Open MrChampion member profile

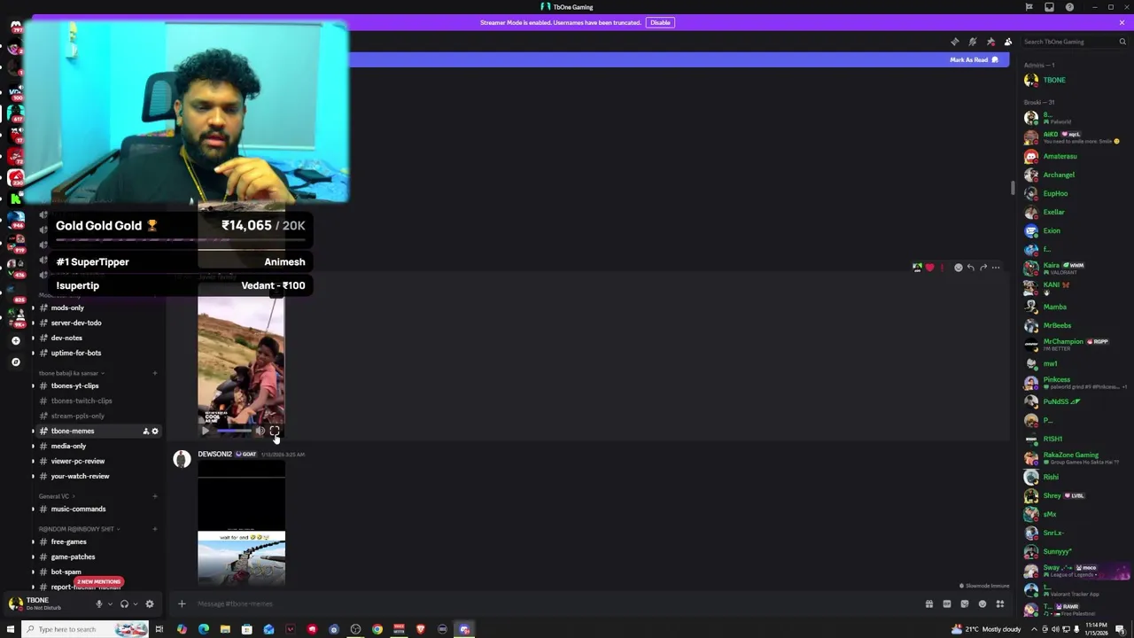click(1063, 344)
